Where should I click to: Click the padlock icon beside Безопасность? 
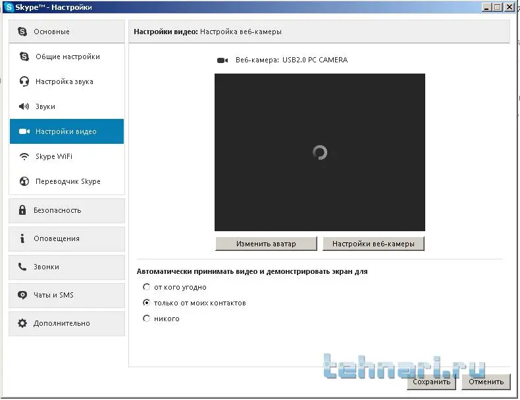[x=22, y=210]
